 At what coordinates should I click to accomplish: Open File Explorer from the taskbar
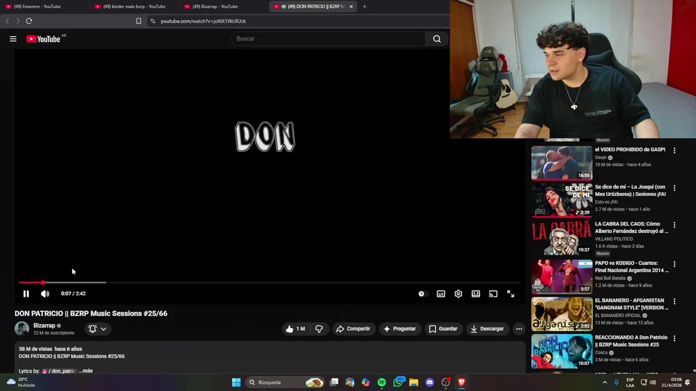tap(414, 382)
